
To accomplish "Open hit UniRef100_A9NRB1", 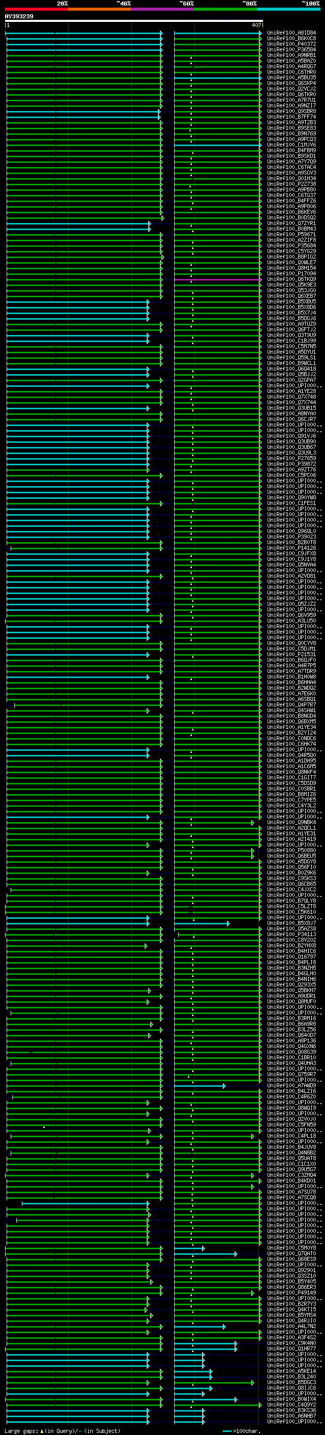I will click(x=291, y=55).
